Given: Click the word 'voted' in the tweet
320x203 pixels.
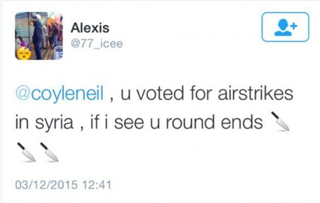Looking at the screenshot, I should (160, 93).
